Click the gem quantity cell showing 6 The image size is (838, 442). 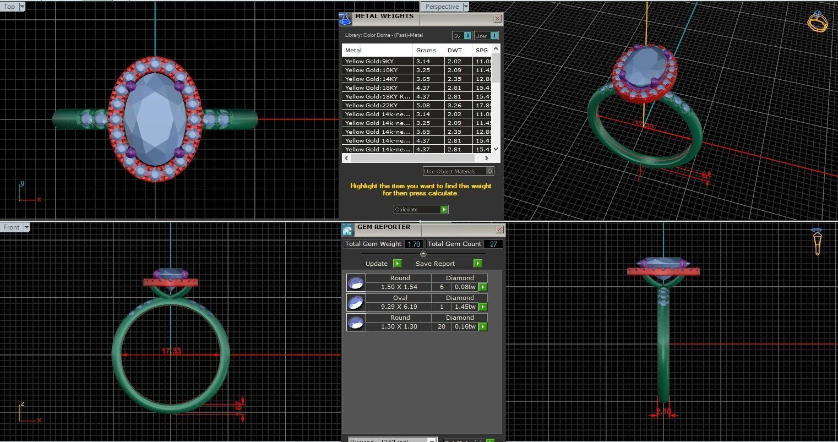pos(442,287)
